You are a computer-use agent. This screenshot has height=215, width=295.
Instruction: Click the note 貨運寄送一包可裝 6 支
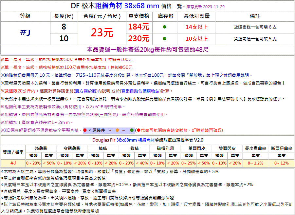pos(255,27)
